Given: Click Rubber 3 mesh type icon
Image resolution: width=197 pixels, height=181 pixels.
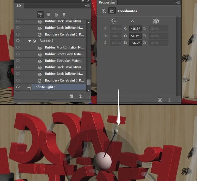Looking at the screenshot, I should [x=34, y=41].
